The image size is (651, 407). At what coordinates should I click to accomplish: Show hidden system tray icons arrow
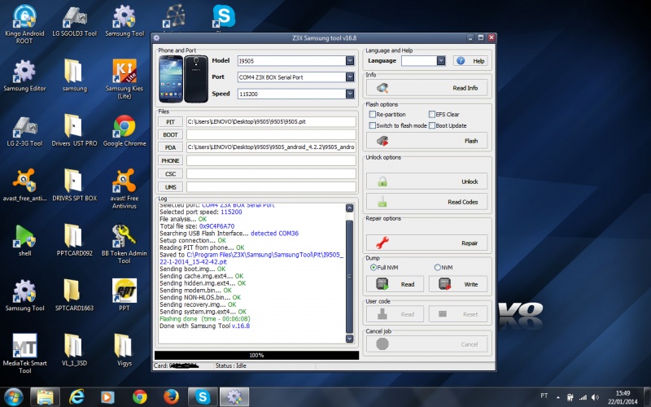tap(558, 397)
